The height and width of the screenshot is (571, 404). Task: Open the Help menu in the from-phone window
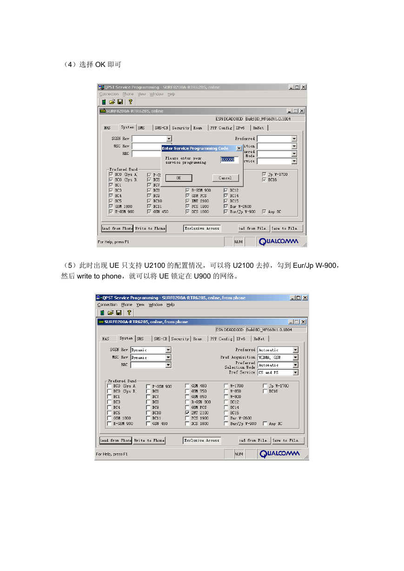(171, 305)
